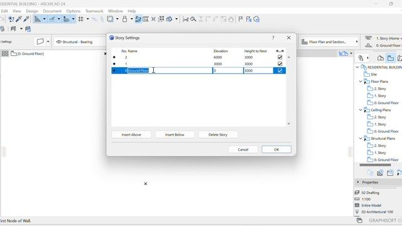Select Site in the Navigator tree
Viewport: 402px width, 226px height.
click(x=374, y=74)
